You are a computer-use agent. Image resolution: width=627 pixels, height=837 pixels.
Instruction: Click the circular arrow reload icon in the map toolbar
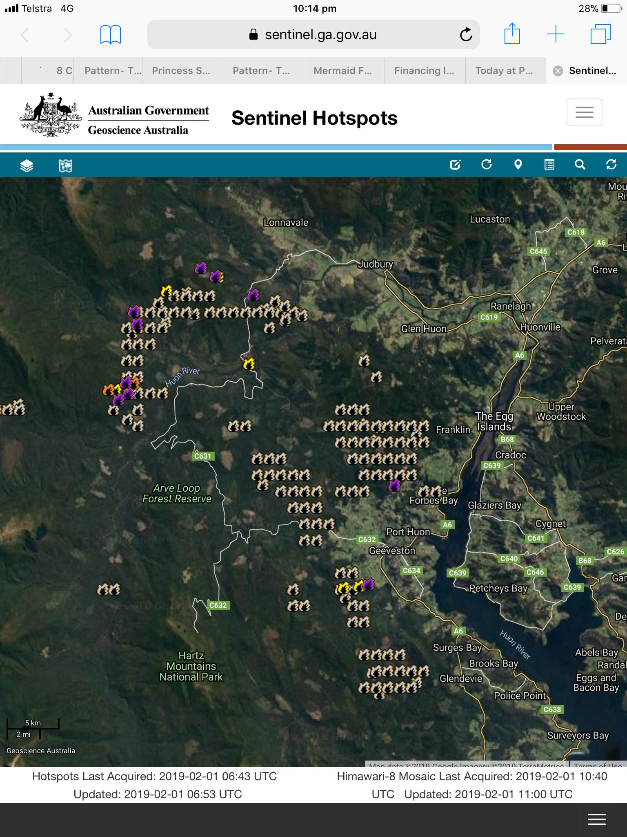pos(487,165)
